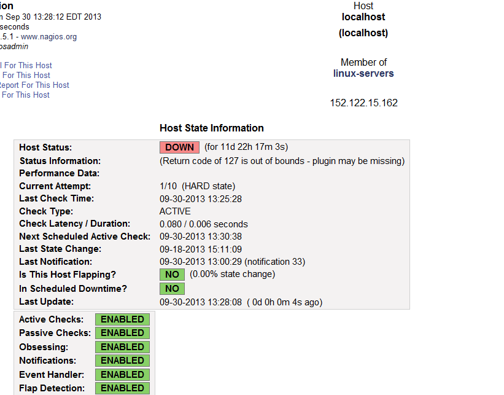
Task: Click the Passive Checks ENABLED indicator
Action: [x=122, y=333]
